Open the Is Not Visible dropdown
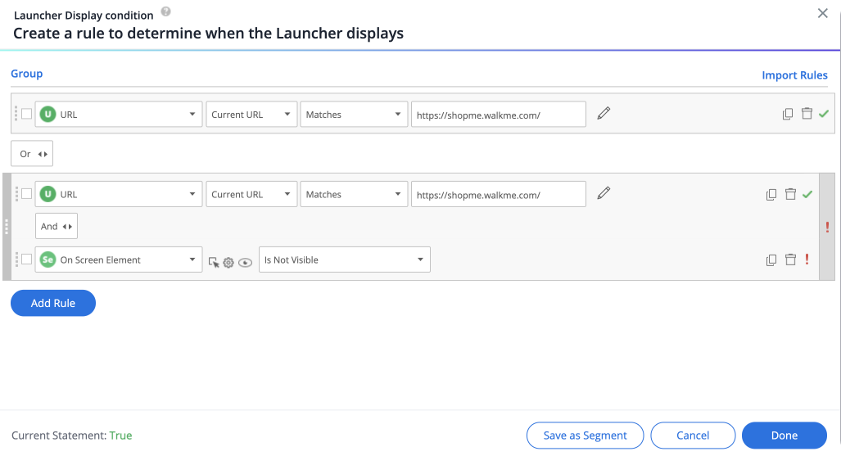 click(x=344, y=260)
